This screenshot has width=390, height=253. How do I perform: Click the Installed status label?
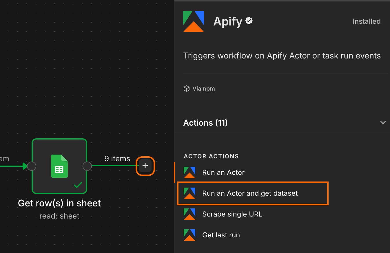367,21
